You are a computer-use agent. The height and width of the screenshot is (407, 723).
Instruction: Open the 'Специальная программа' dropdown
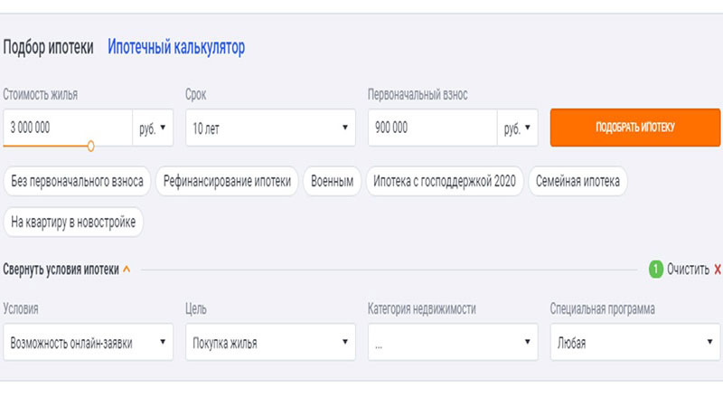634,343
